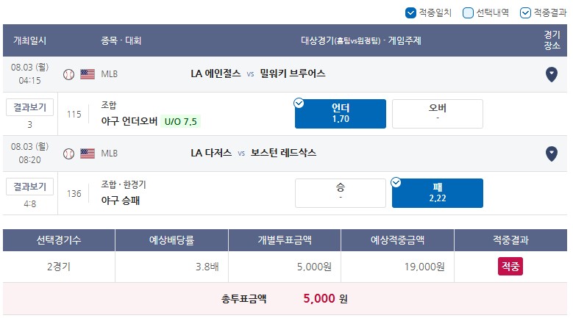Toggle the 적중결과 checkbox

pyautogui.click(x=525, y=13)
